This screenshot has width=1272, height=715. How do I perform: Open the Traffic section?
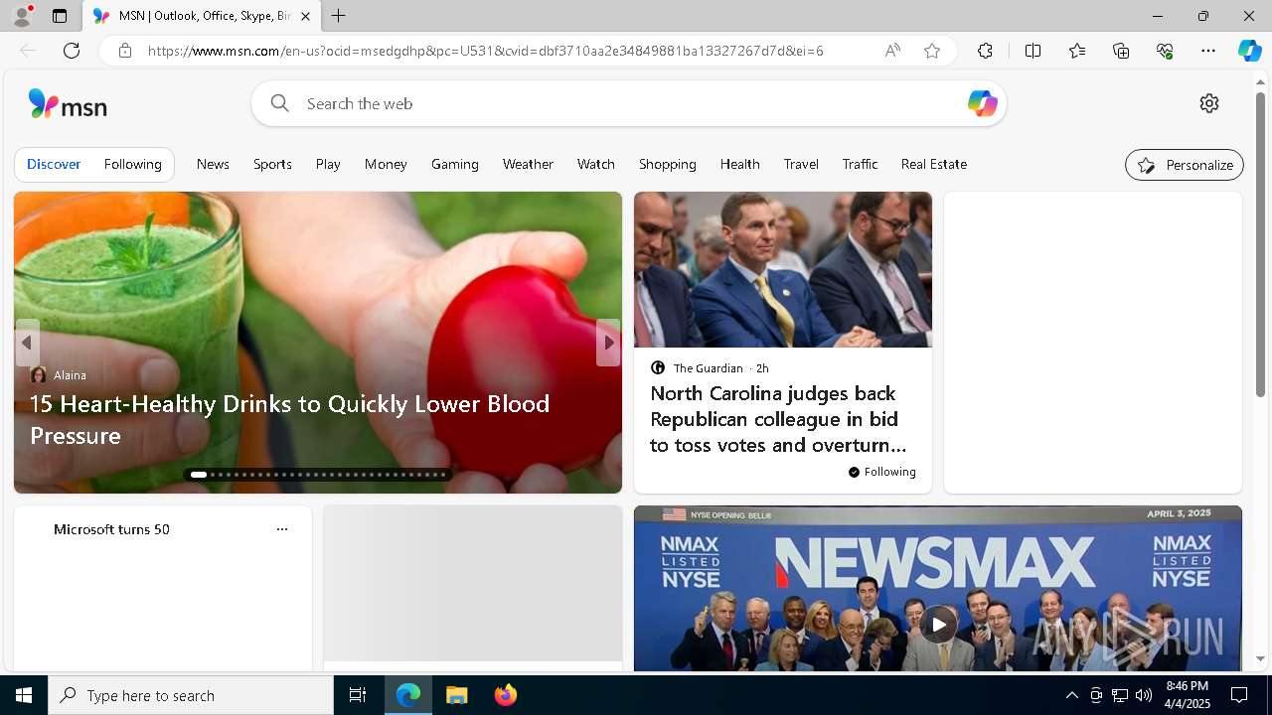(861, 164)
